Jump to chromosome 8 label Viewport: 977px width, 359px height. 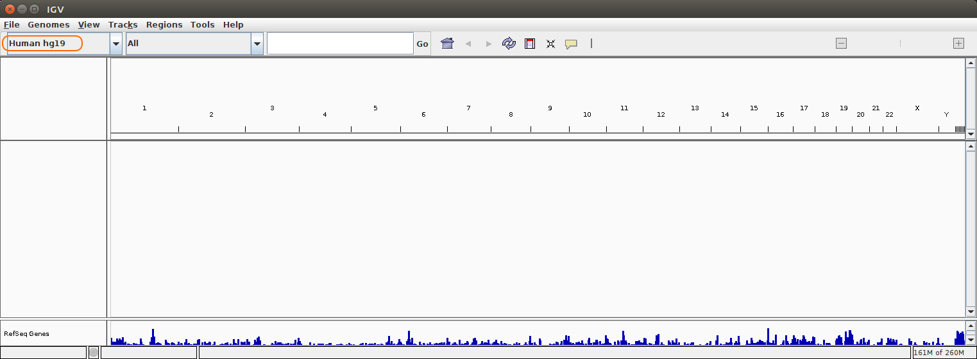tap(511, 115)
